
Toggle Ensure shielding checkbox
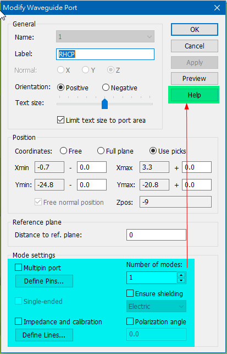point(130,293)
